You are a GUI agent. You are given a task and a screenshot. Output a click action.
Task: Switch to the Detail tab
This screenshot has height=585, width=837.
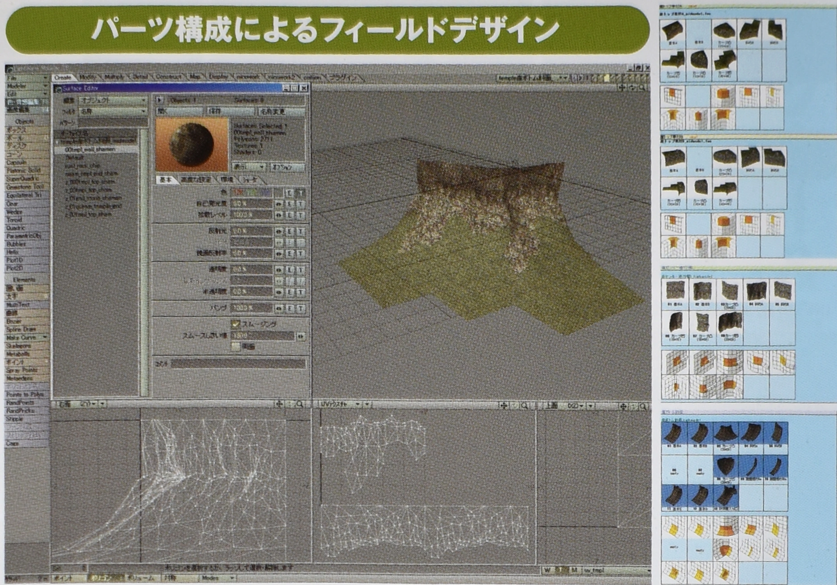pyautogui.click(x=140, y=77)
